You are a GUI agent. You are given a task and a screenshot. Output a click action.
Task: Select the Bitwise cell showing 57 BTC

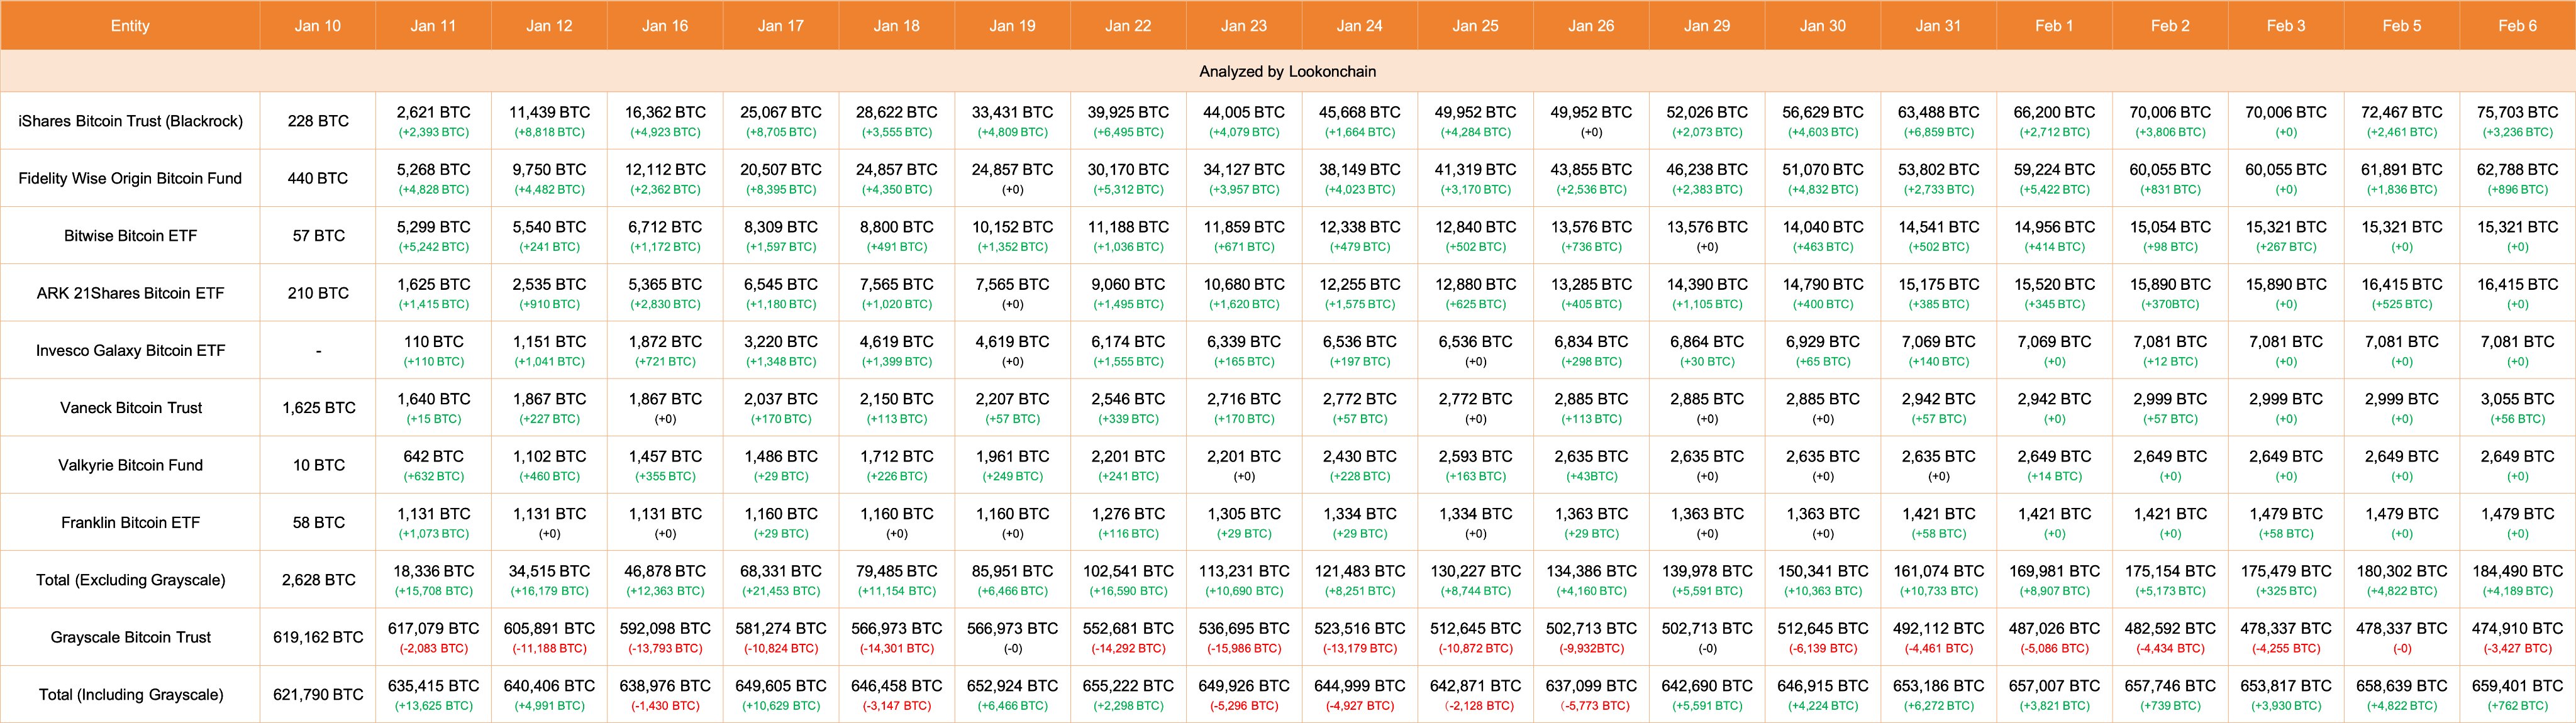318,235
